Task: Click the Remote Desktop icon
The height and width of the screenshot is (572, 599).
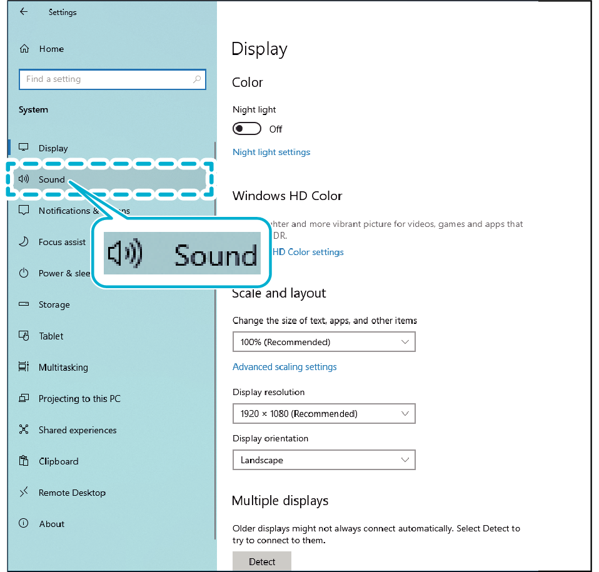Action: click(x=24, y=493)
